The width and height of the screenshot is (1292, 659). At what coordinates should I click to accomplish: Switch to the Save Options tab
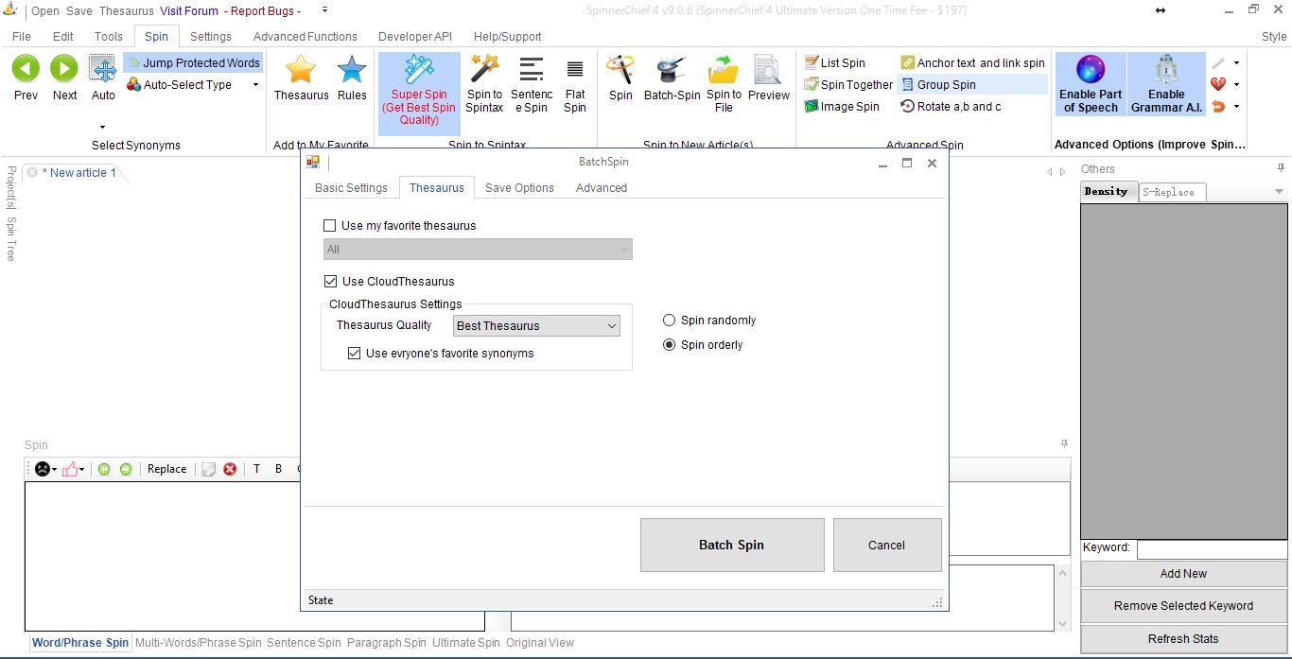click(x=519, y=188)
